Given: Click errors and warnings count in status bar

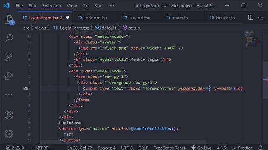Looking at the screenshot, I should [15, 147].
